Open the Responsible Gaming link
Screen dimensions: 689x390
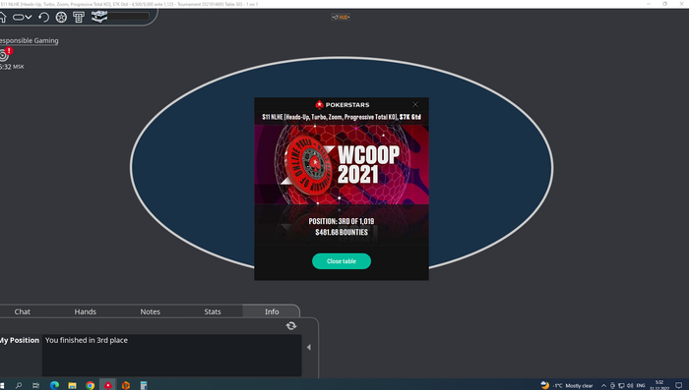[29, 40]
